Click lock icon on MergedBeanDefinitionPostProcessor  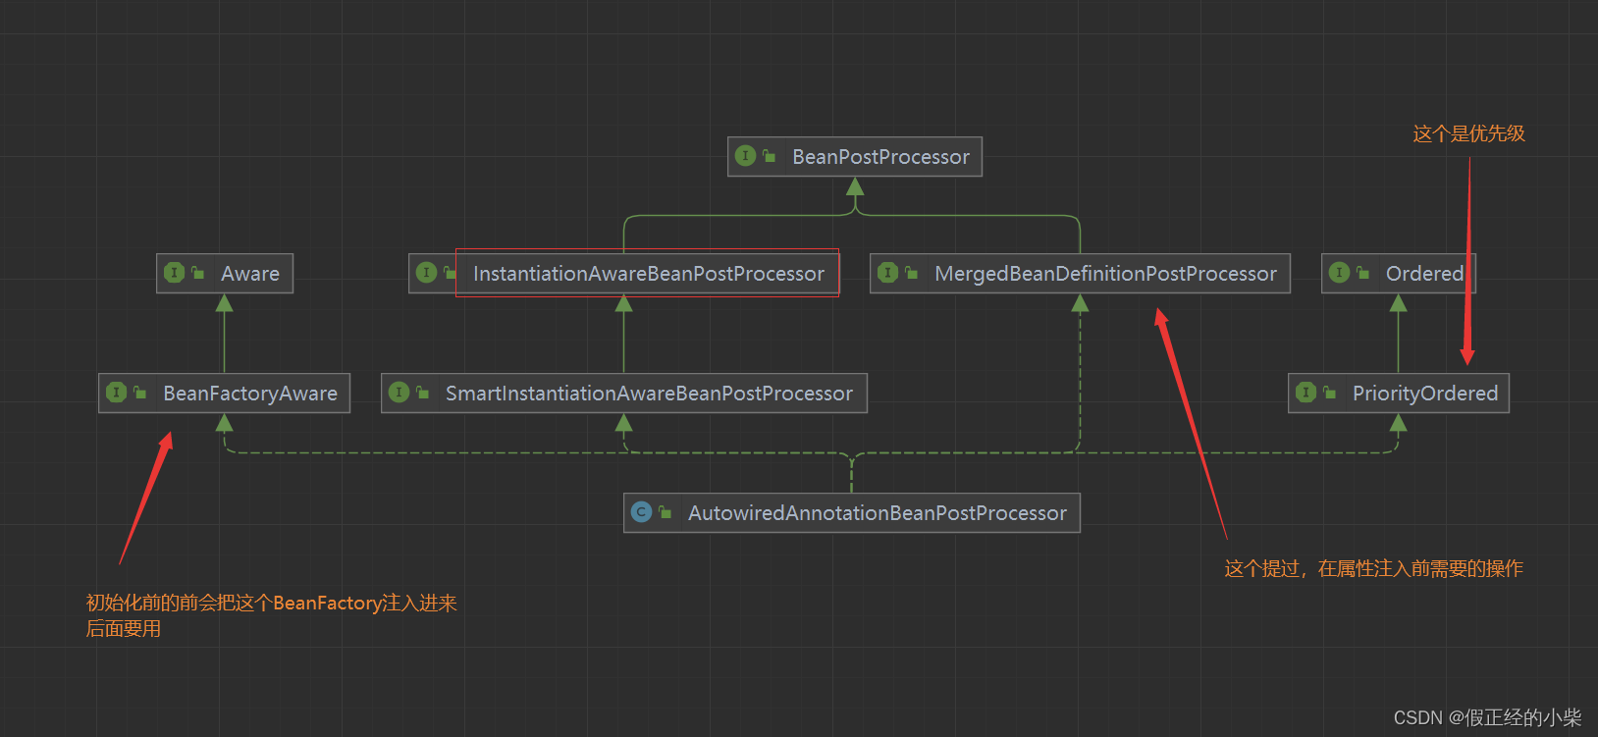pos(911,273)
